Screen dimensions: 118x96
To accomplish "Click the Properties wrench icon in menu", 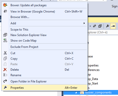I will pyautogui.click(x=5, y=87).
